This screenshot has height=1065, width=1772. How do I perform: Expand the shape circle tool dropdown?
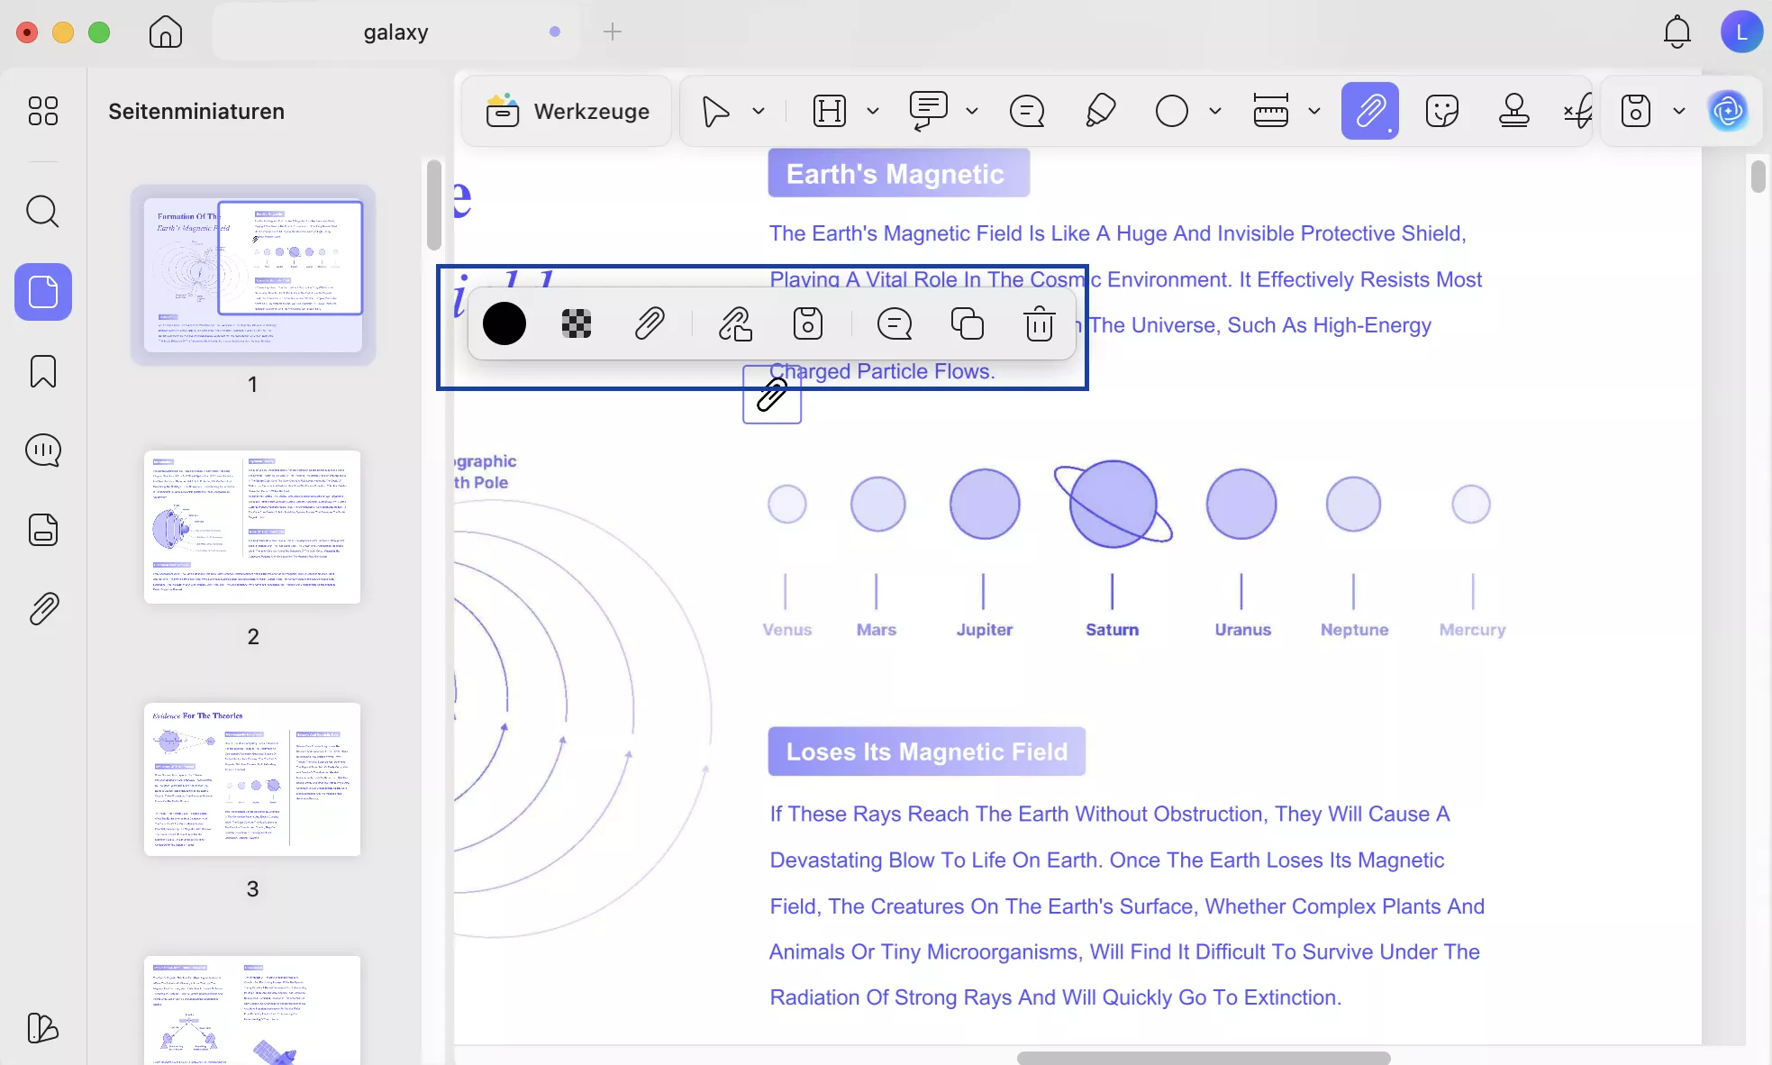click(1215, 111)
